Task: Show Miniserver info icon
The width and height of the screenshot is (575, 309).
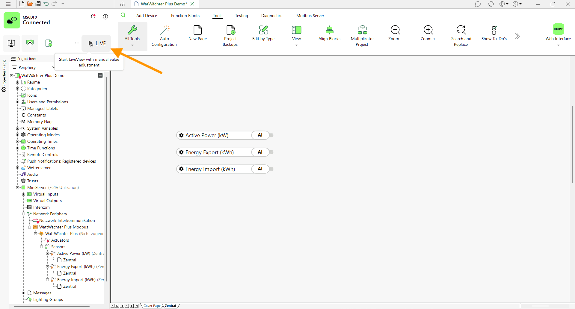Action: point(105,17)
